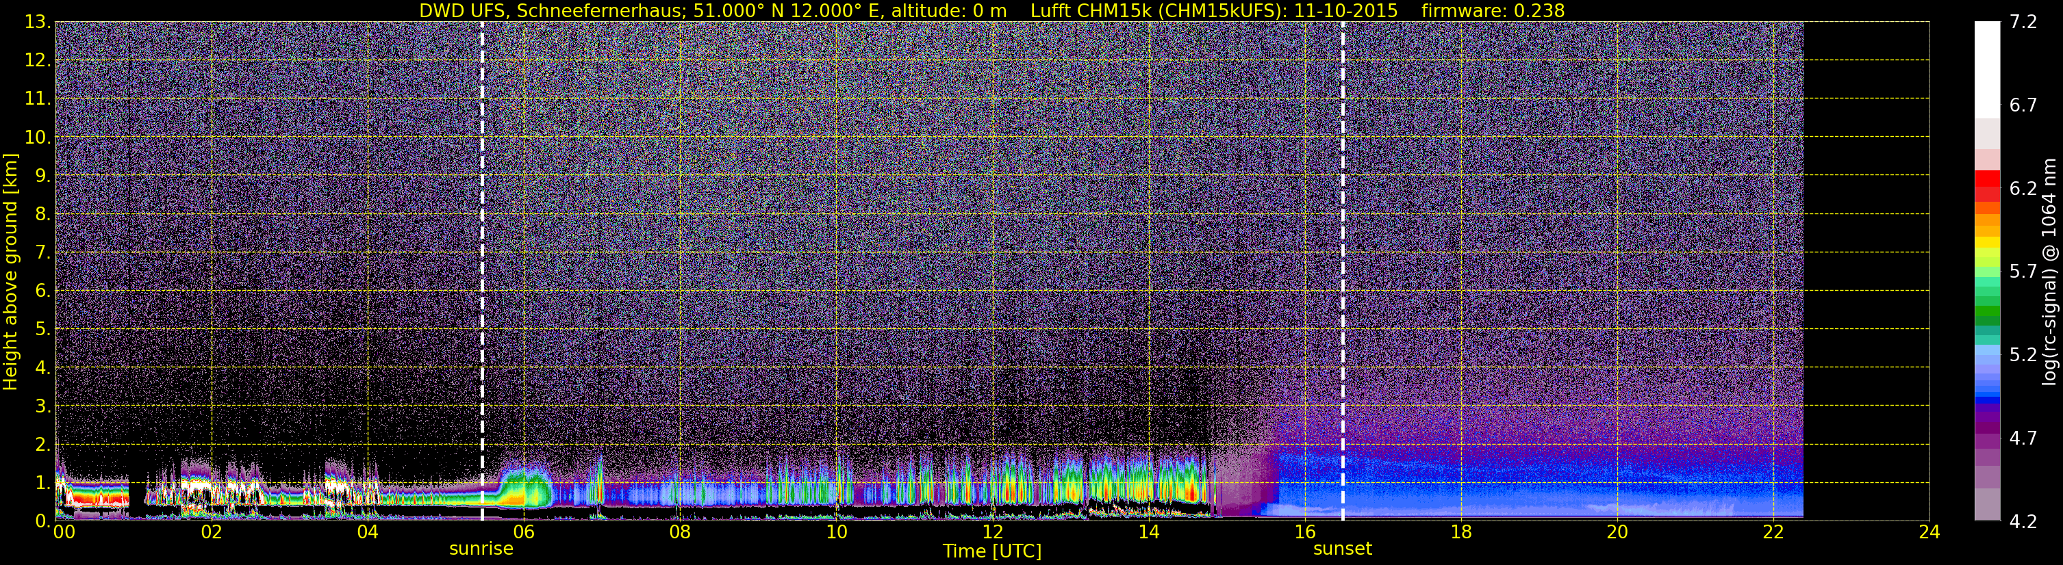
Task: Click the height axis tick '13.'
Action: (x=37, y=23)
